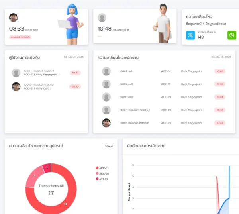The image size is (239, 214).
Task: Click the 08:33 pink time badge
Action: (x=75, y=86)
